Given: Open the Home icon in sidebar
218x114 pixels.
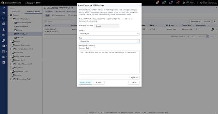Looking at the screenshot, I should pyautogui.click(x=3, y=13).
